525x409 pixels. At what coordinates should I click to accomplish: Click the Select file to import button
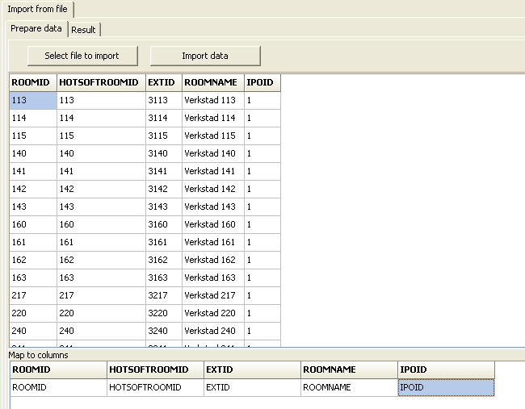coord(82,56)
